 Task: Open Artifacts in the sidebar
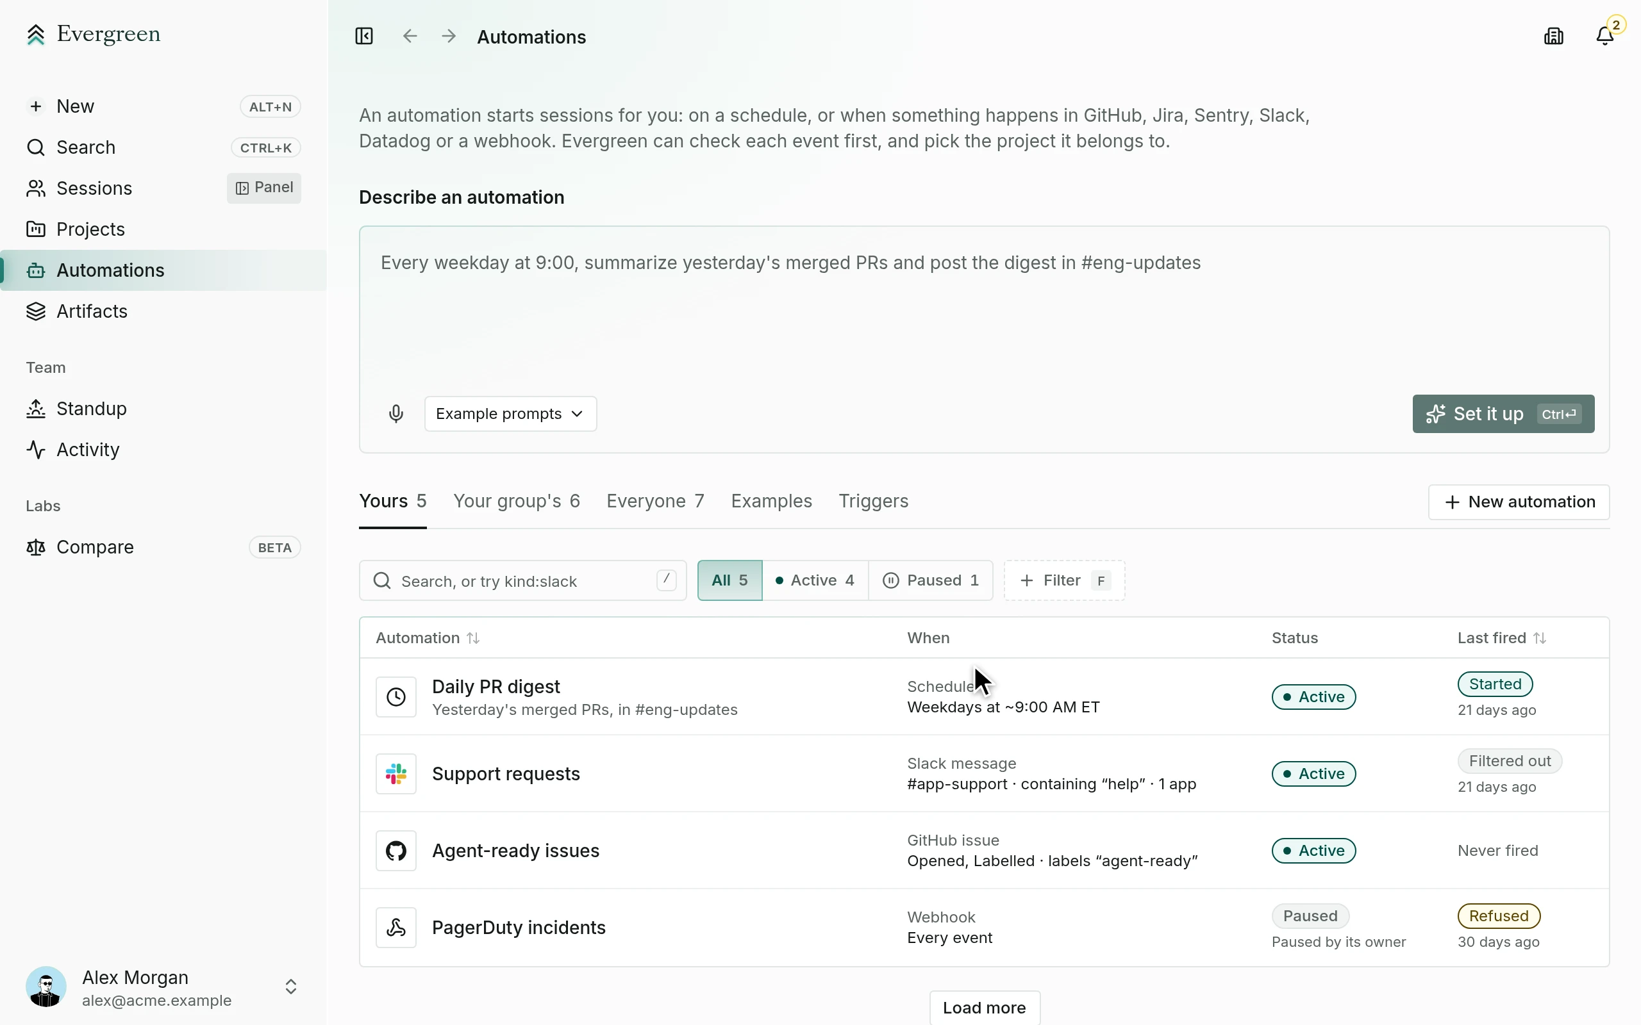tap(163, 311)
